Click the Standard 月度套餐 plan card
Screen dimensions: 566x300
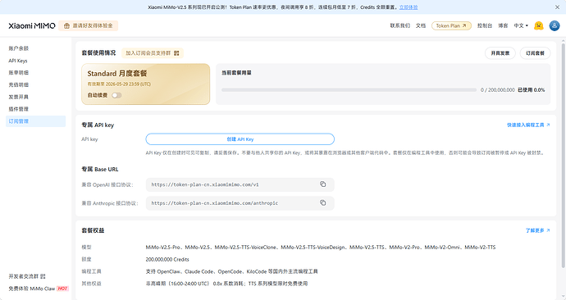[x=145, y=84]
